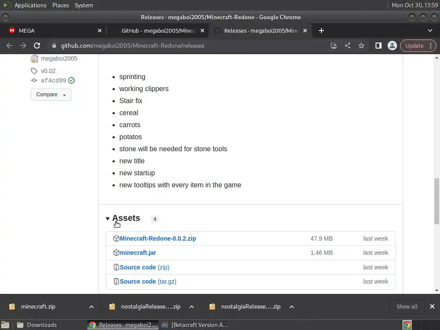
Task: Switch to Betacraft Version window in taskbar
Action: (196, 325)
